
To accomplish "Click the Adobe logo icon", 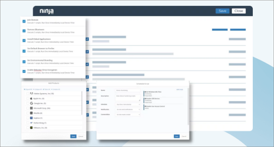I will coord(31,93).
